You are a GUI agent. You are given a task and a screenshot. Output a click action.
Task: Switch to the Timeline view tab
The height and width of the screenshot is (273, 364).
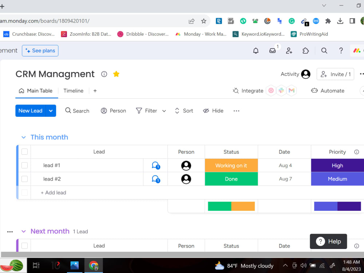(74, 91)
